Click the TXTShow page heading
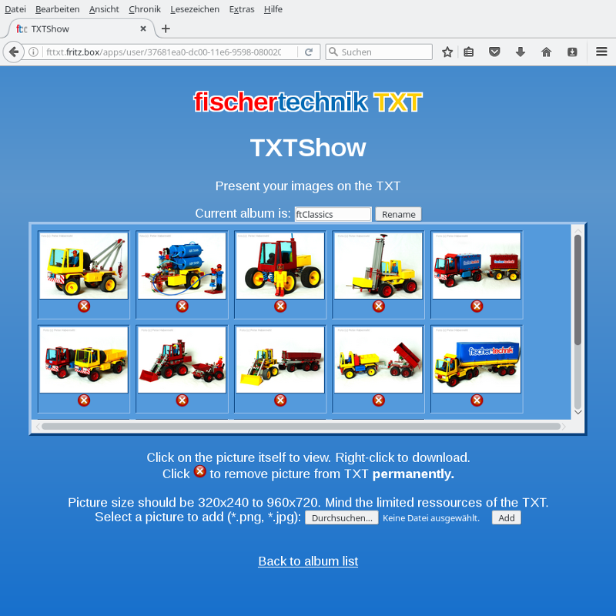The image size is (616, 616). [x=308, y=148]
